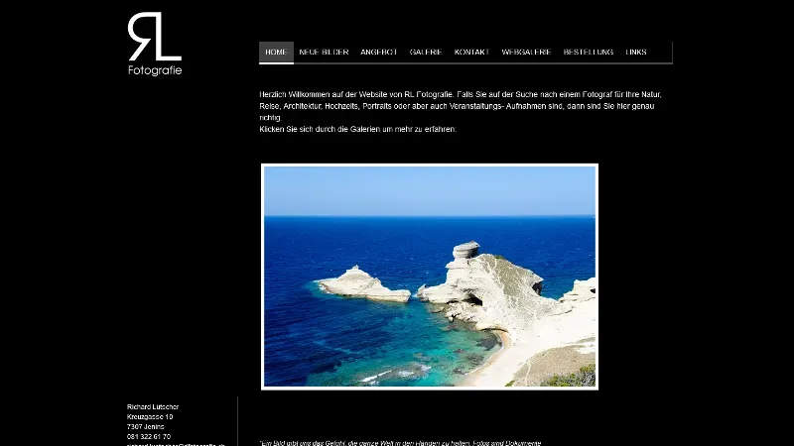Image resolution: width=794 pixels, height=446 pixels.
Task: Click the address line 'Kreuzgasse 10'
Action: pyautogui.click(x=150, y=417)
